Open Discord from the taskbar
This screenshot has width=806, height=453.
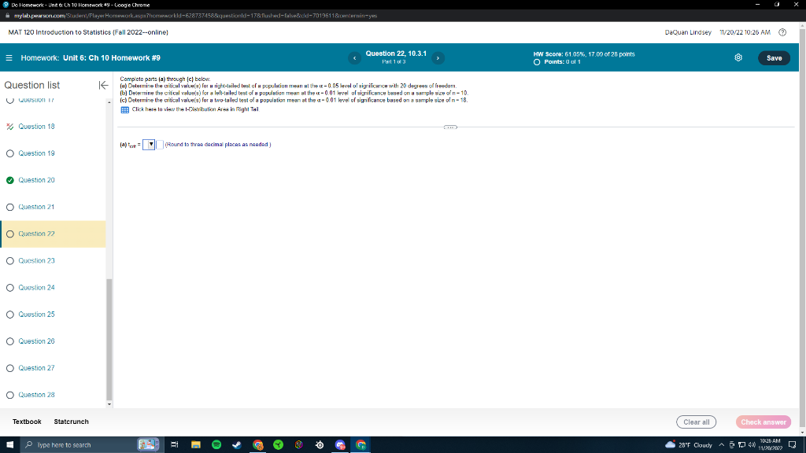[340, 445]
